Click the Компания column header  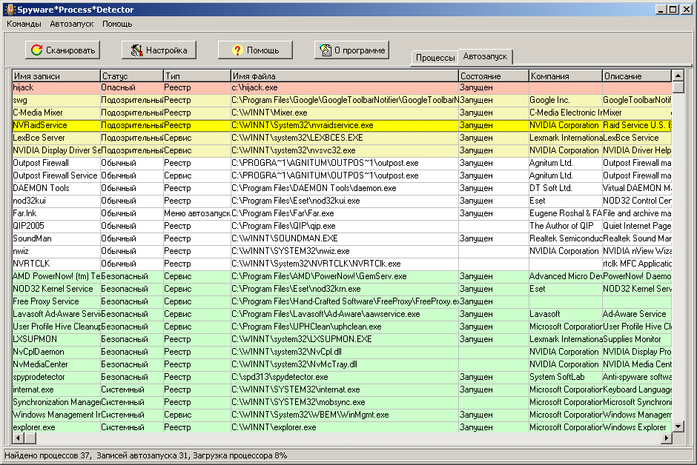pyautogui.click(x=565, y=76)
